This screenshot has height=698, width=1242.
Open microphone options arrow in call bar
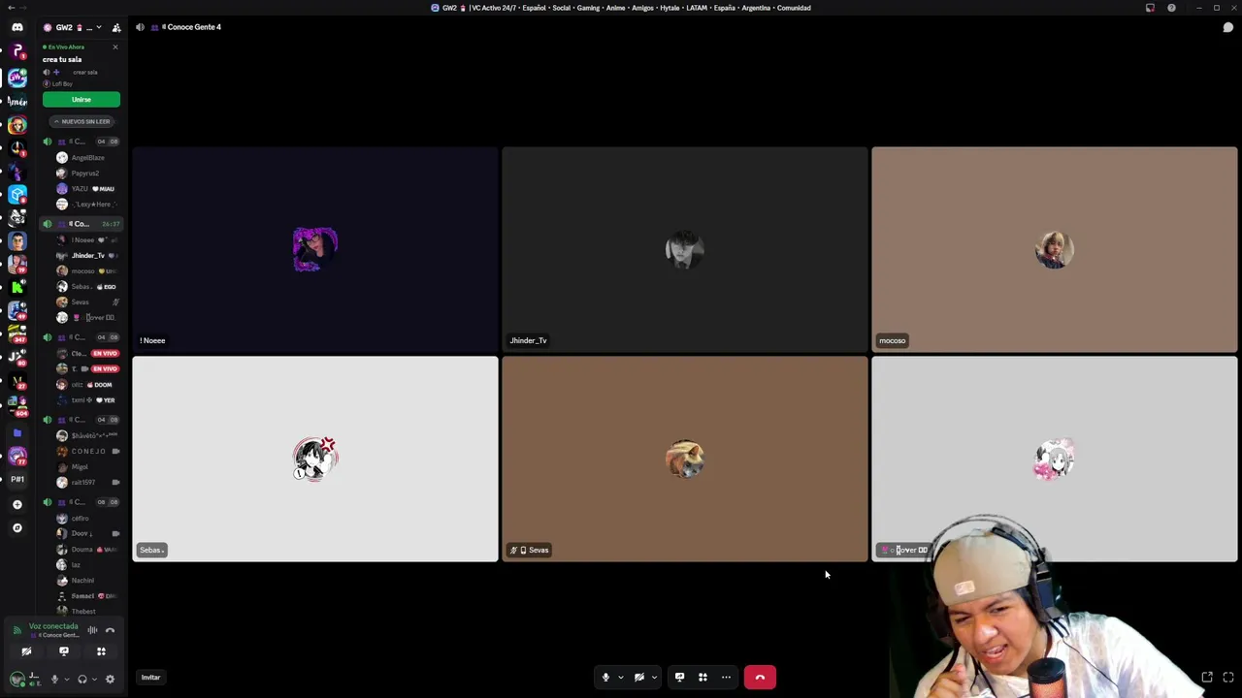621,678
